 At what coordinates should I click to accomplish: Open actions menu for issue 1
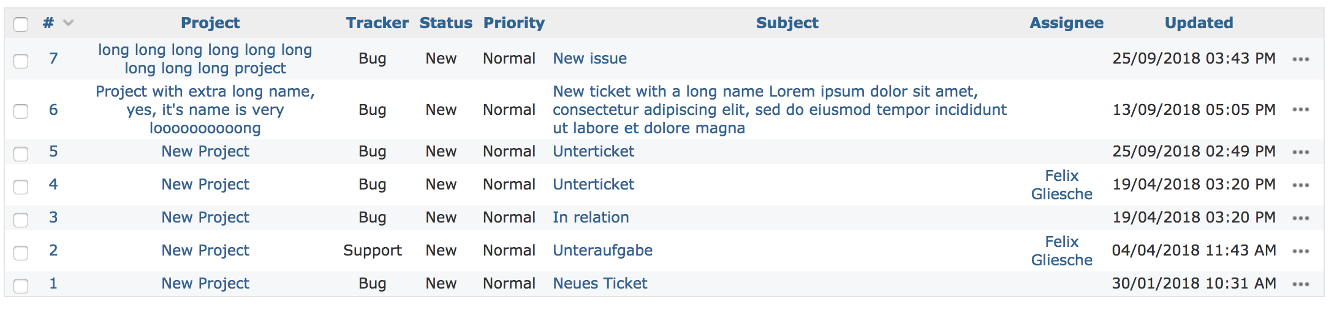point(1300,284)
